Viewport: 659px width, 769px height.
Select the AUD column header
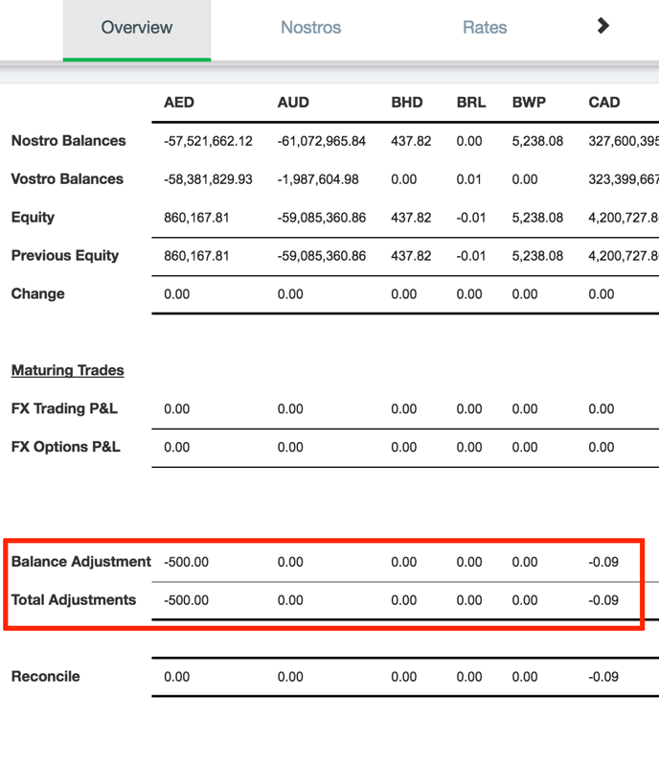coord(293,103)
